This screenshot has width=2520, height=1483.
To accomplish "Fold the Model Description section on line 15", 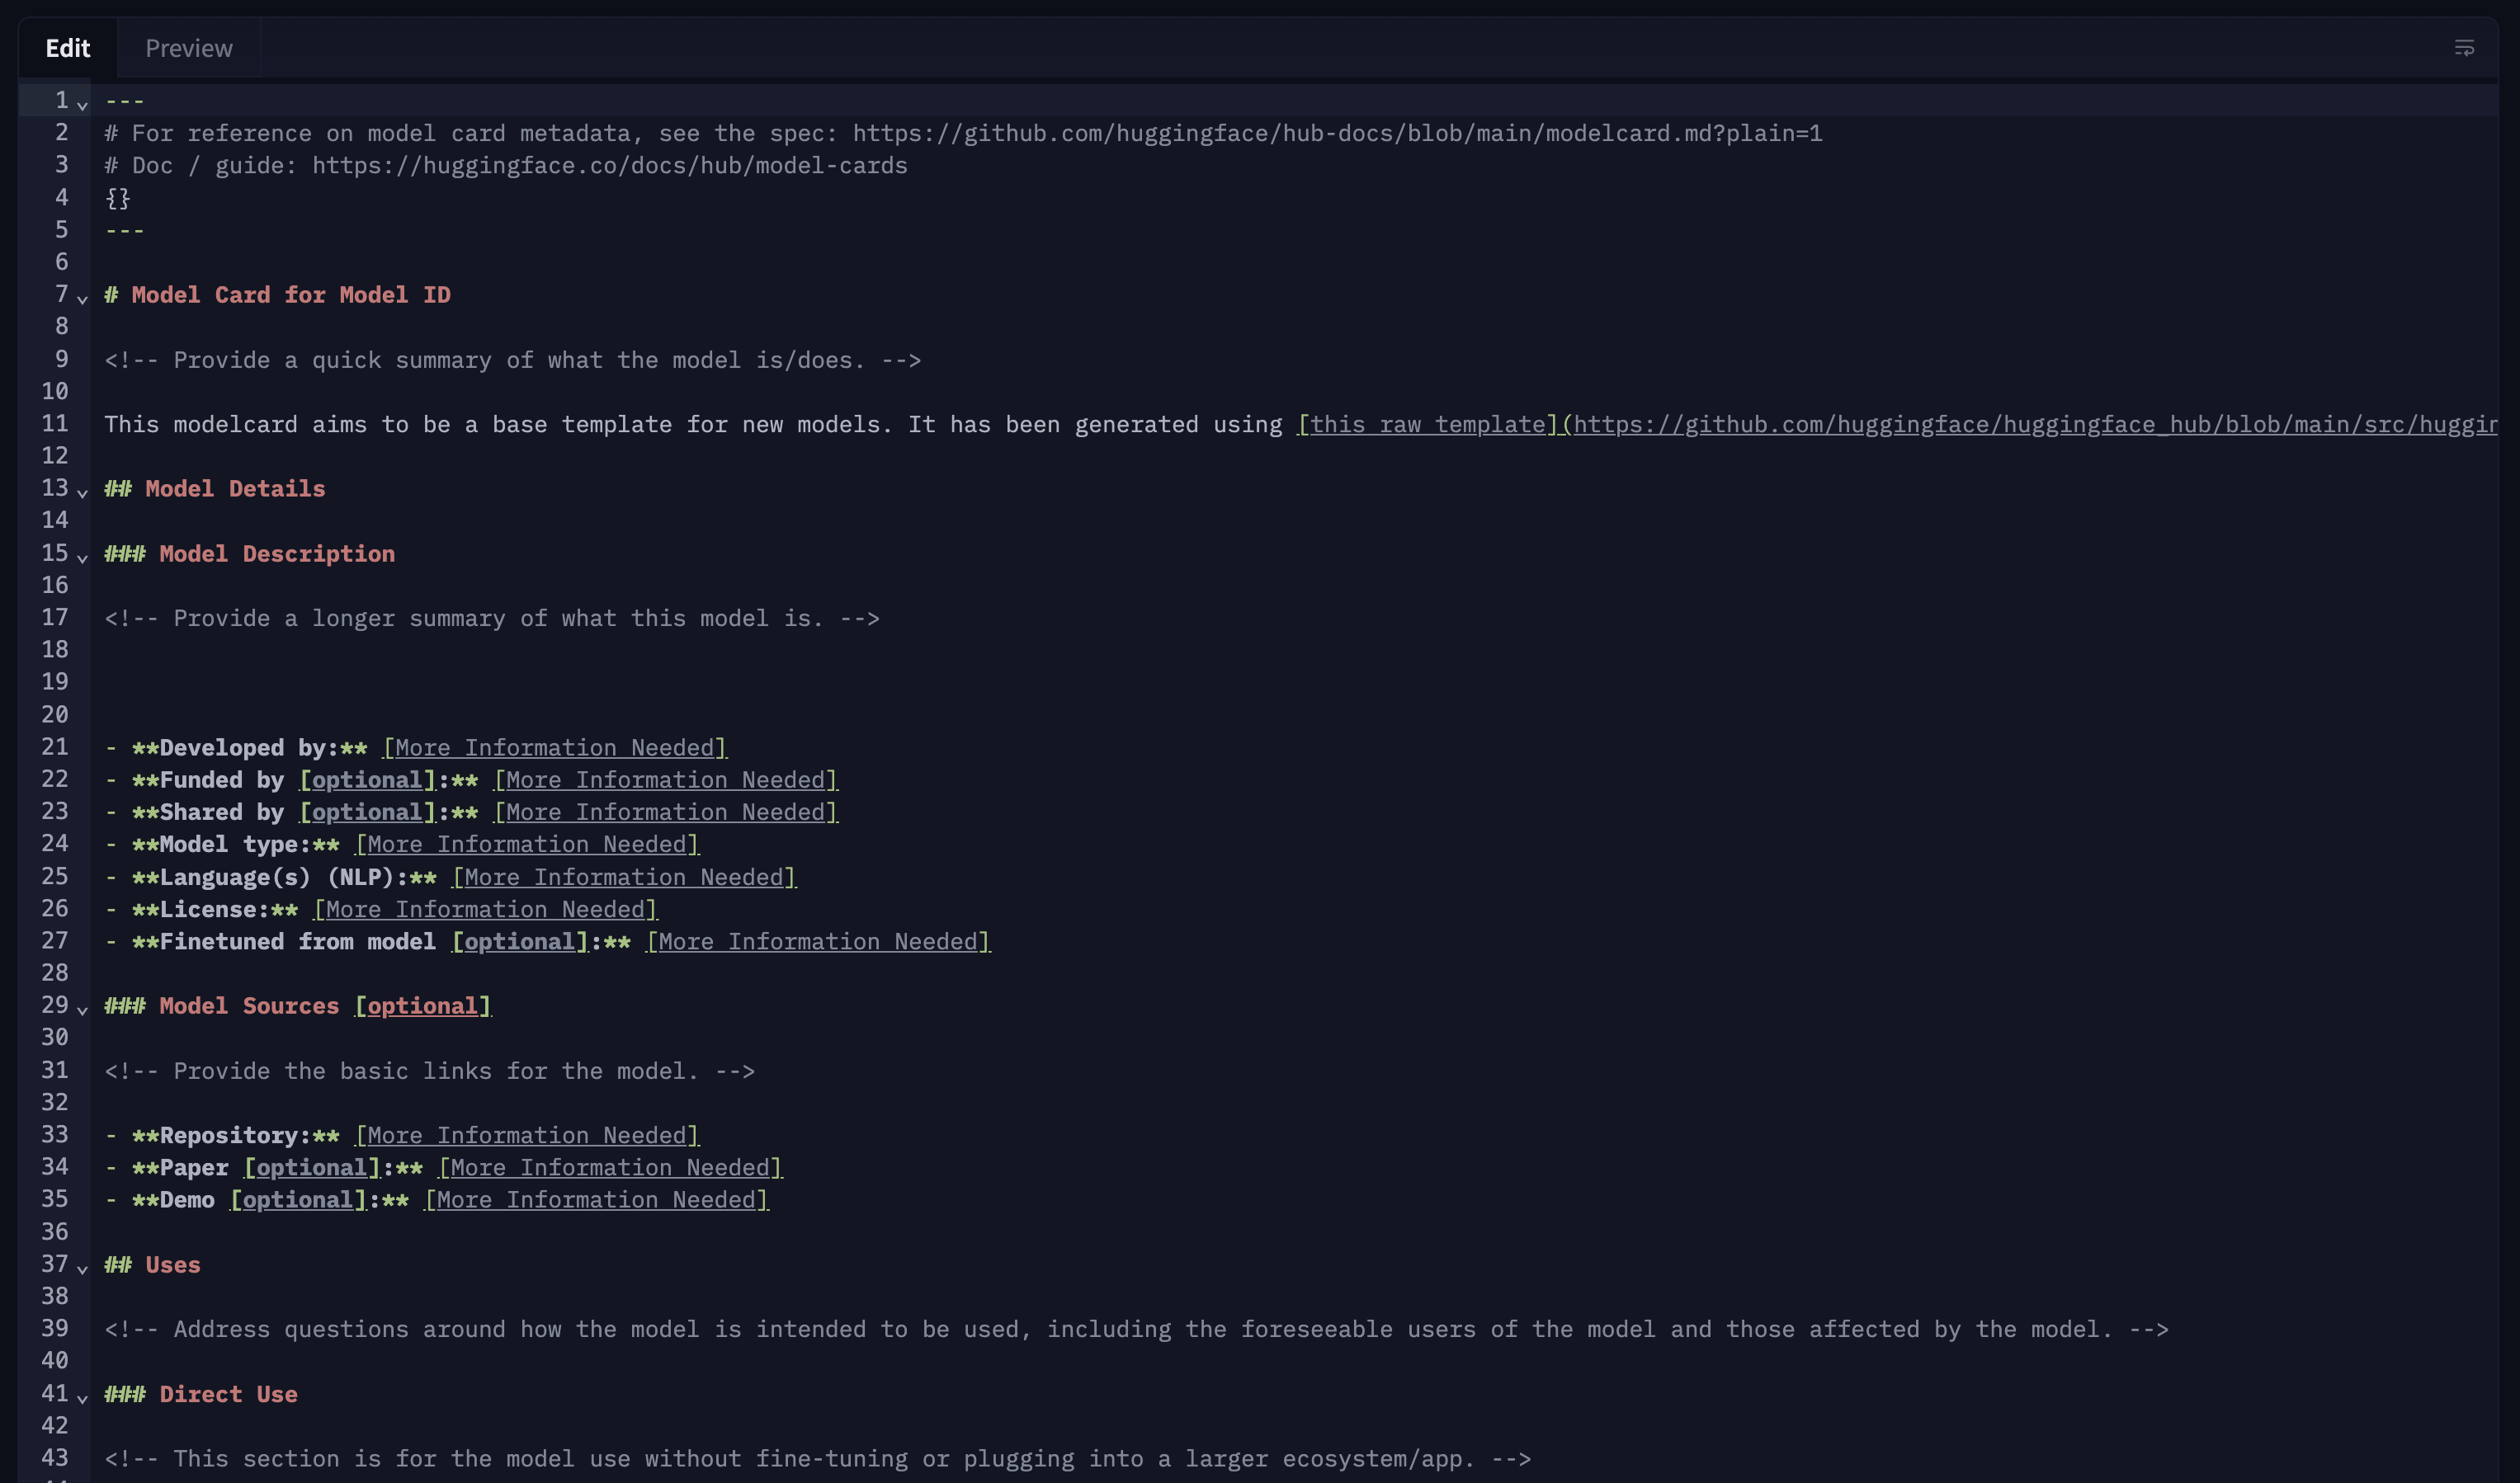I will coord(83,557).
